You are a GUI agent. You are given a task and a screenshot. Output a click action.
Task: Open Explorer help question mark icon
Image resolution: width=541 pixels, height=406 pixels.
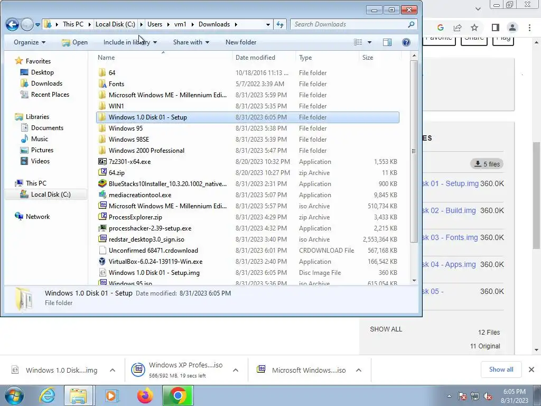[x=406, y=42]
